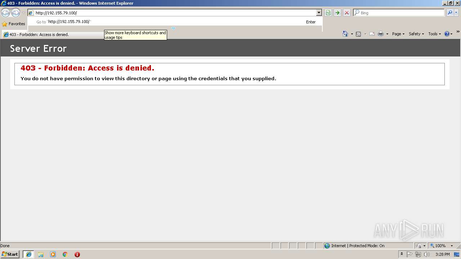Viewport: 461px width, 259px height.
Task: Click the Back navigation arrow
Action: click(x=5, y=13)
